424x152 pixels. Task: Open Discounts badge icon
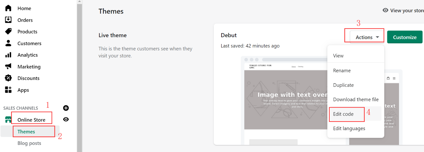tap(8, 78)
